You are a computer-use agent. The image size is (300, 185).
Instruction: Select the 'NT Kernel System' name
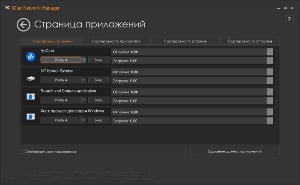(x=57, y=71)
